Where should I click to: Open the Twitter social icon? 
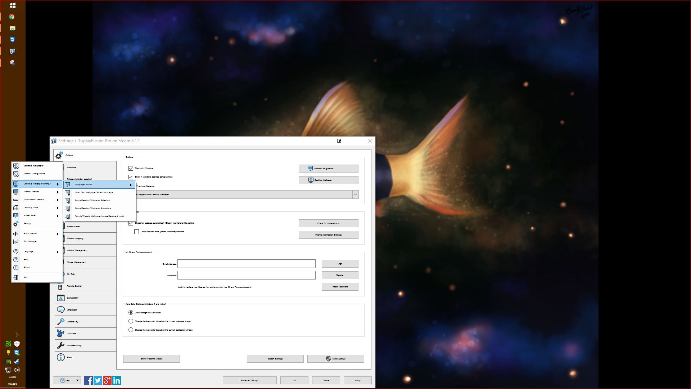98,380
